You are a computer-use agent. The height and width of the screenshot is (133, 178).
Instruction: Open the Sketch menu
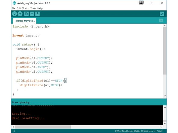(26, 8)
